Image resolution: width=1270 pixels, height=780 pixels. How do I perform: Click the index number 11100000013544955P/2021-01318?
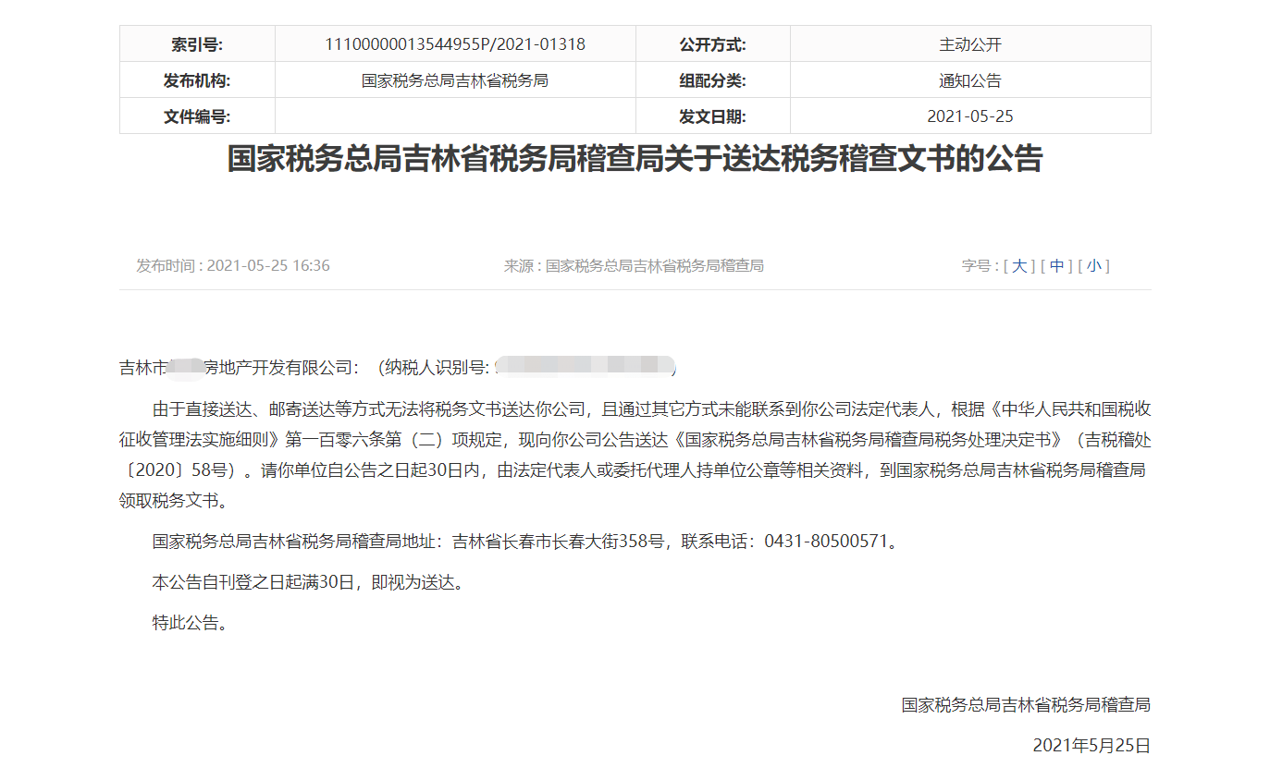[x=455, y=44]
